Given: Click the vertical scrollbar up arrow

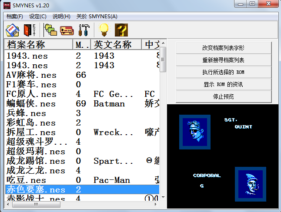Looking at the screenshot, I should 163,43.
